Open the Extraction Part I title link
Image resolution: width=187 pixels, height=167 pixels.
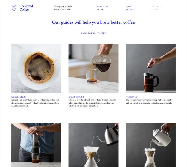19,97
